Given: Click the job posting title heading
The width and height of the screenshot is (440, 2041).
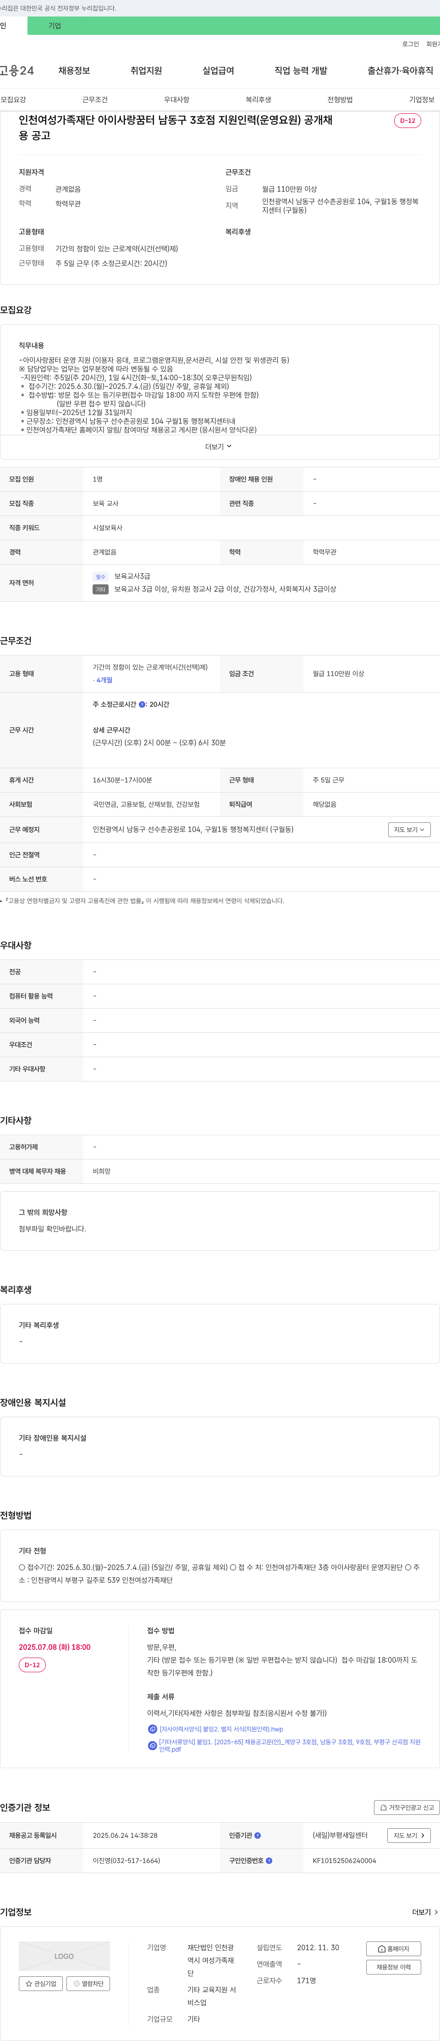Looking at the screenshot, I should (176, 128).
